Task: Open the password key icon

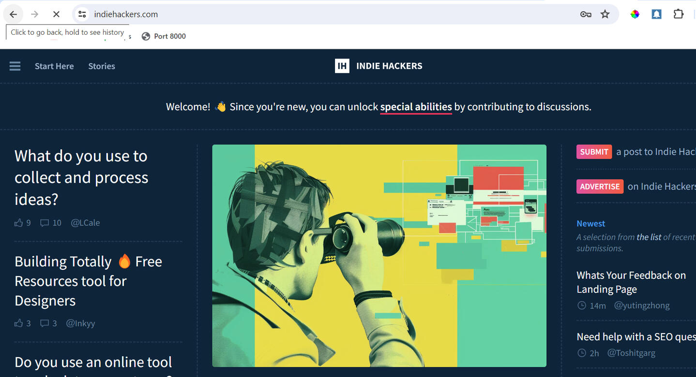Action: click(586, 14)
